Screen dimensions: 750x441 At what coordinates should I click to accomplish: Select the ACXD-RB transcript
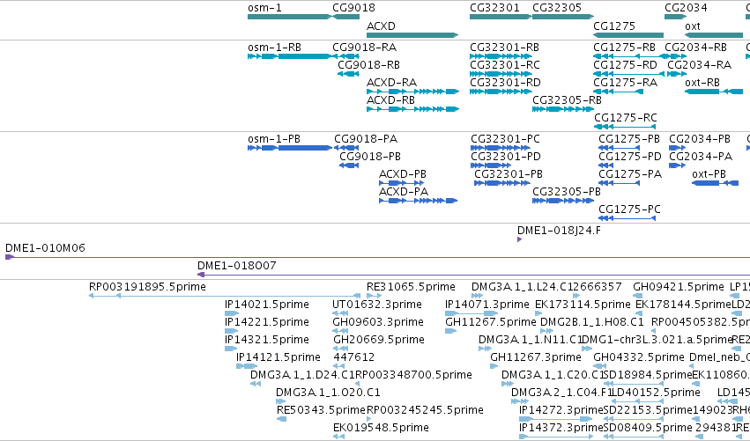pos(412,109)
